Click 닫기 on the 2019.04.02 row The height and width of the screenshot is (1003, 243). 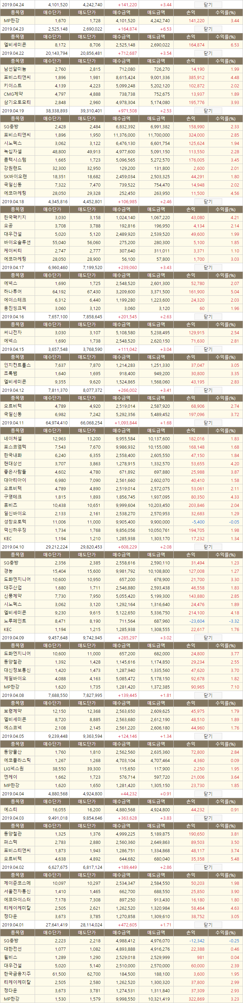tap(208, 867)
